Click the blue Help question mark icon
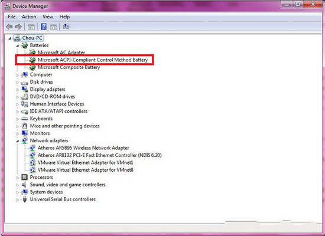Screen dimensions: 325x236 point(44,27)
